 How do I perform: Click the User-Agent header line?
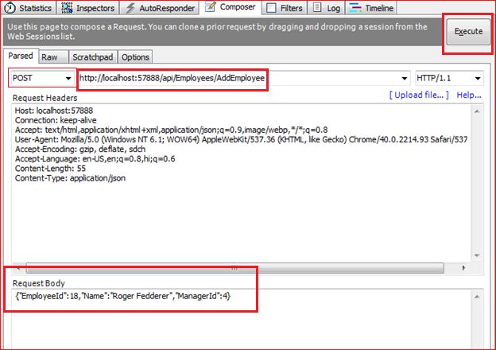(x=241, y=139)
